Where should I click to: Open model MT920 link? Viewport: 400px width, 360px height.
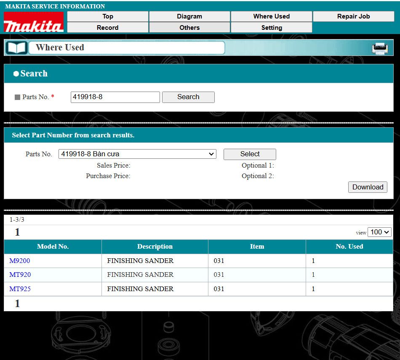[x=20, y=275]
